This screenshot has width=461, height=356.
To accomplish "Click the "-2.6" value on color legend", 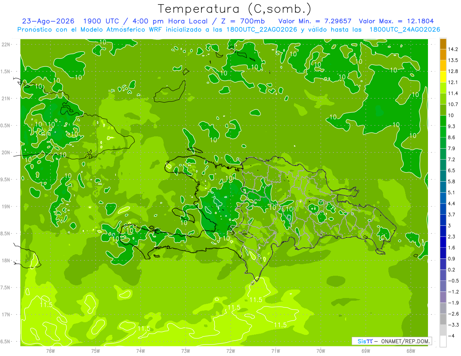I will pyautogui.click(x=453, y=314).
